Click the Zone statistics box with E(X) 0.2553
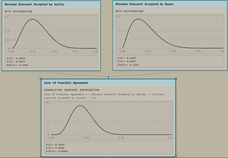Image resolution: width=228 pixels, height=158 pixels. click(x=108, y=148)
